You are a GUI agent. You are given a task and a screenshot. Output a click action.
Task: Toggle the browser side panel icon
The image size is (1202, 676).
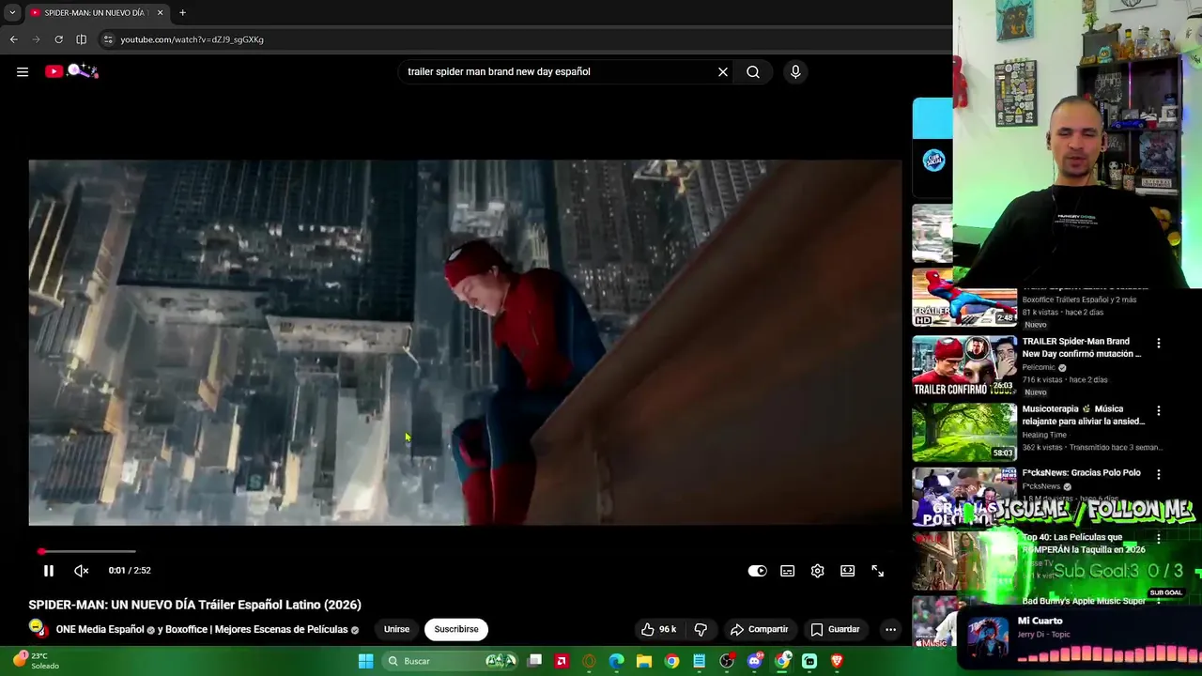pyautogui.click(x=81, y=39)
